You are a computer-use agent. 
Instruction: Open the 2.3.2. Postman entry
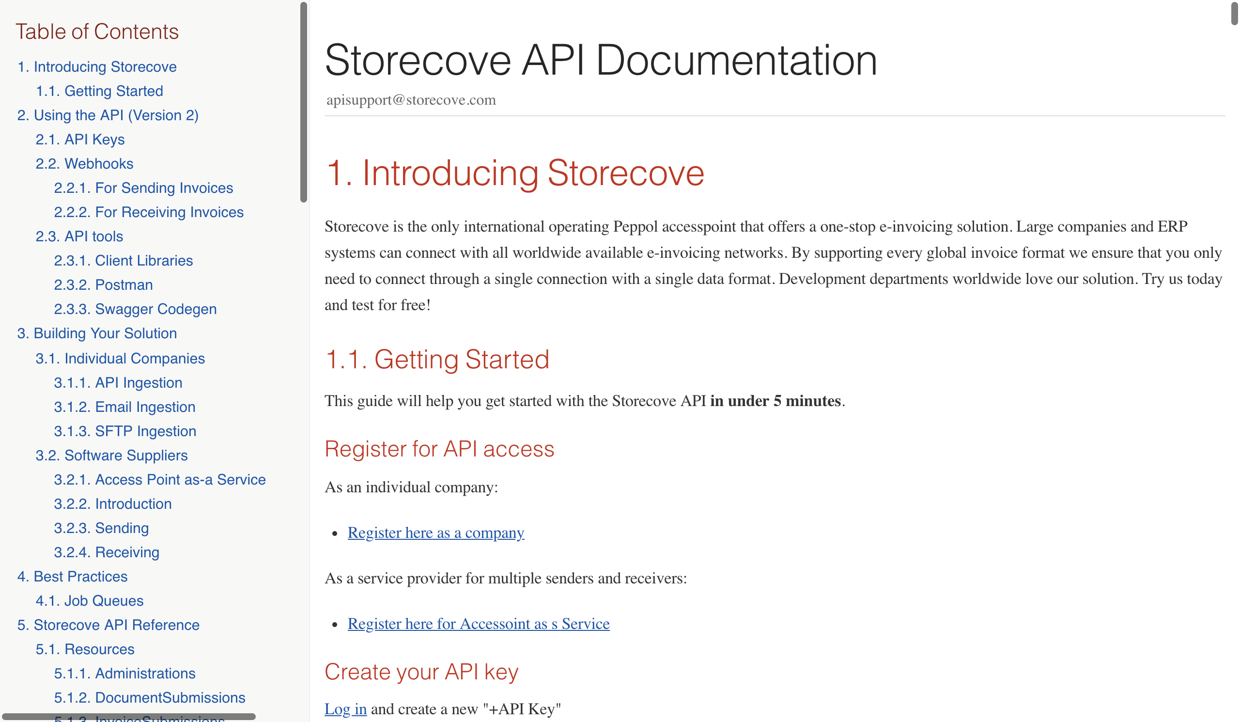(103, 285)
